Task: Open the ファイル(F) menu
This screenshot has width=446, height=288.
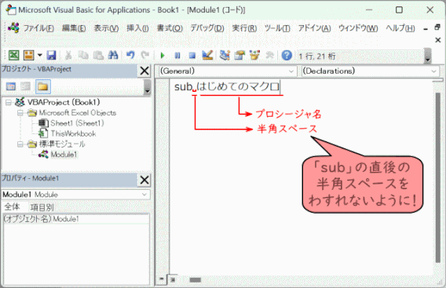Action: tap(38, 28)
